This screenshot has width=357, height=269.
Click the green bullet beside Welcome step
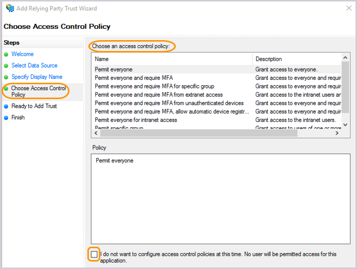coord(6,54)
